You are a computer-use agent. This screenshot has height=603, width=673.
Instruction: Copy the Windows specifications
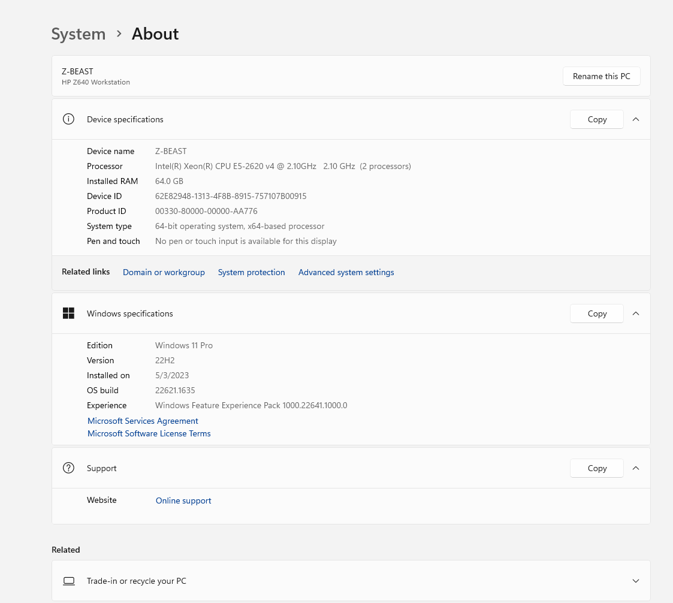597,313
